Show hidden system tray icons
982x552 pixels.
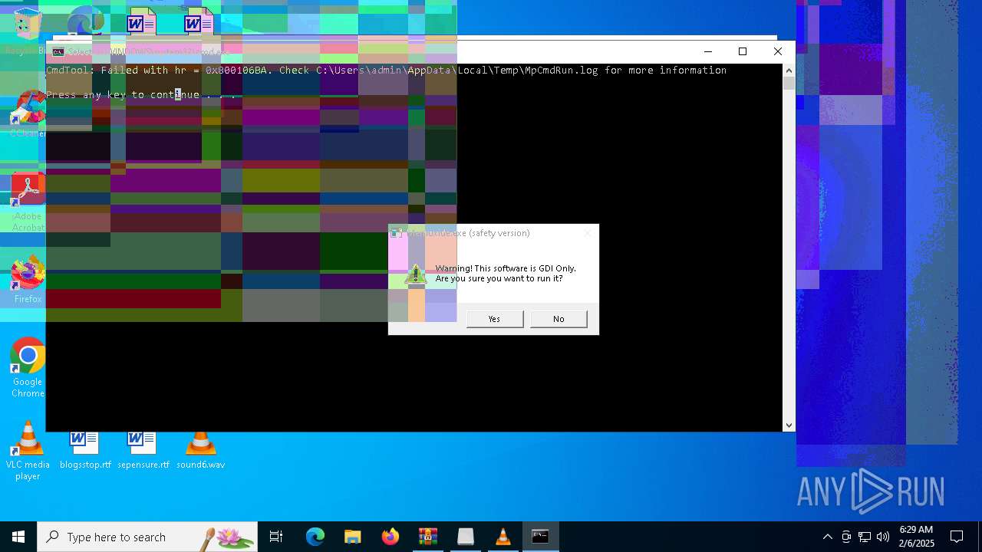pyautogui.click(x=827, y=537)
